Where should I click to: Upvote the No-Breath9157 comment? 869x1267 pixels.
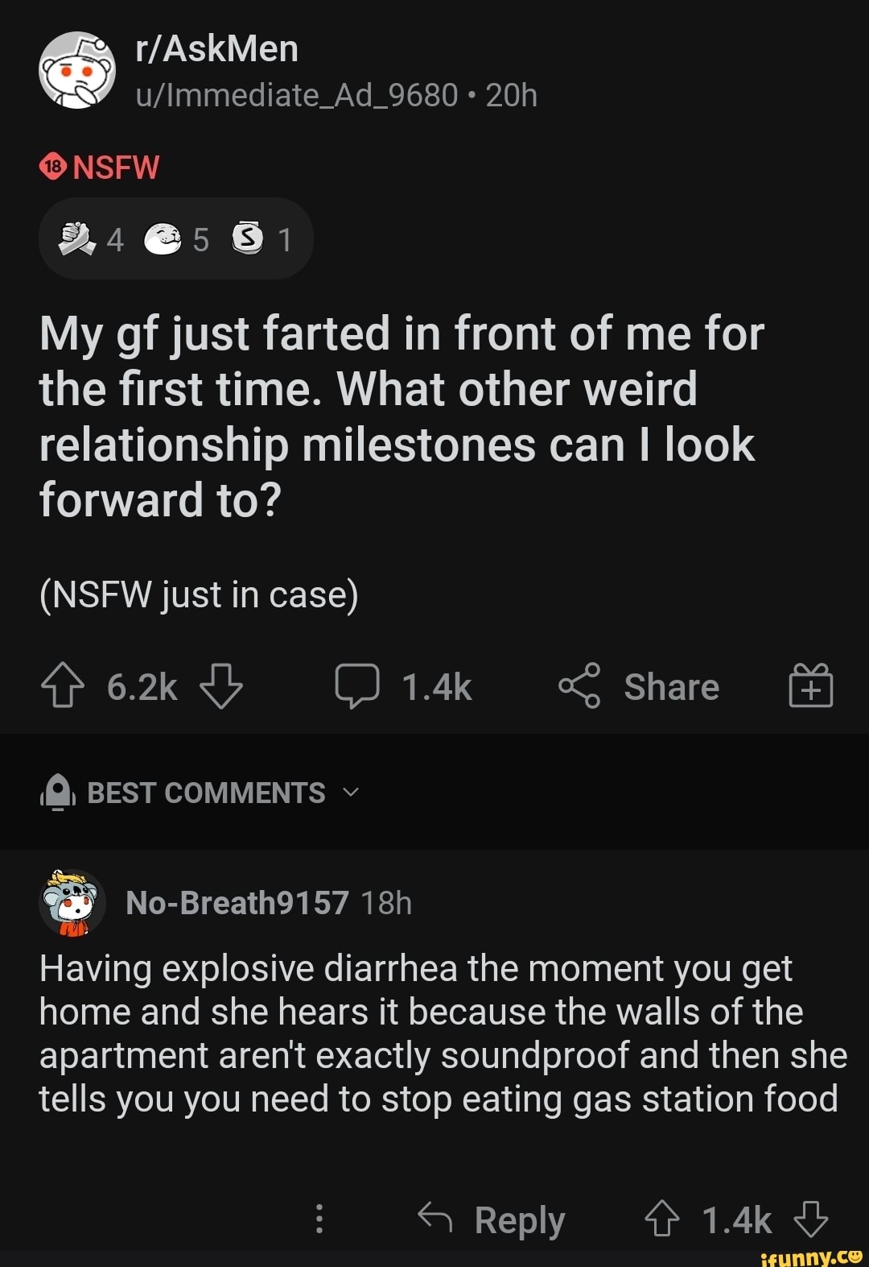662,1219
